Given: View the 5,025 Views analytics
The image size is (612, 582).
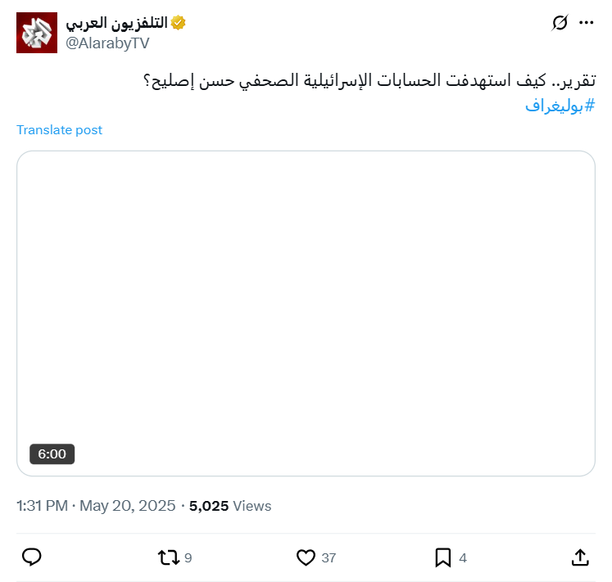Looking at the screenshot, I should pos(230,506).
